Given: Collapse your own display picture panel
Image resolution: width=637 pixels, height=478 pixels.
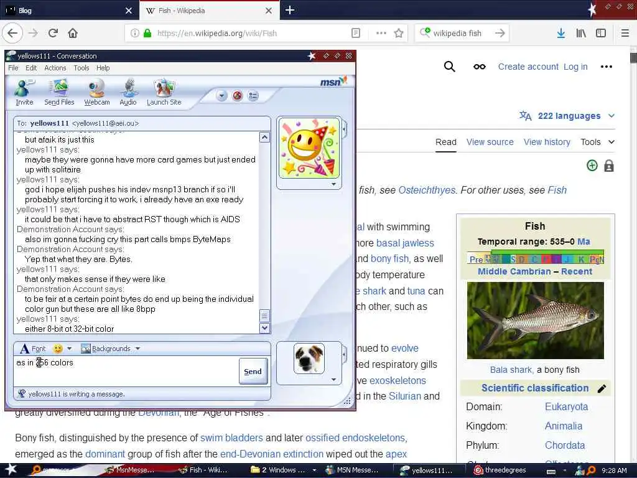Looking at the screenshot, I should click(345, 355).
